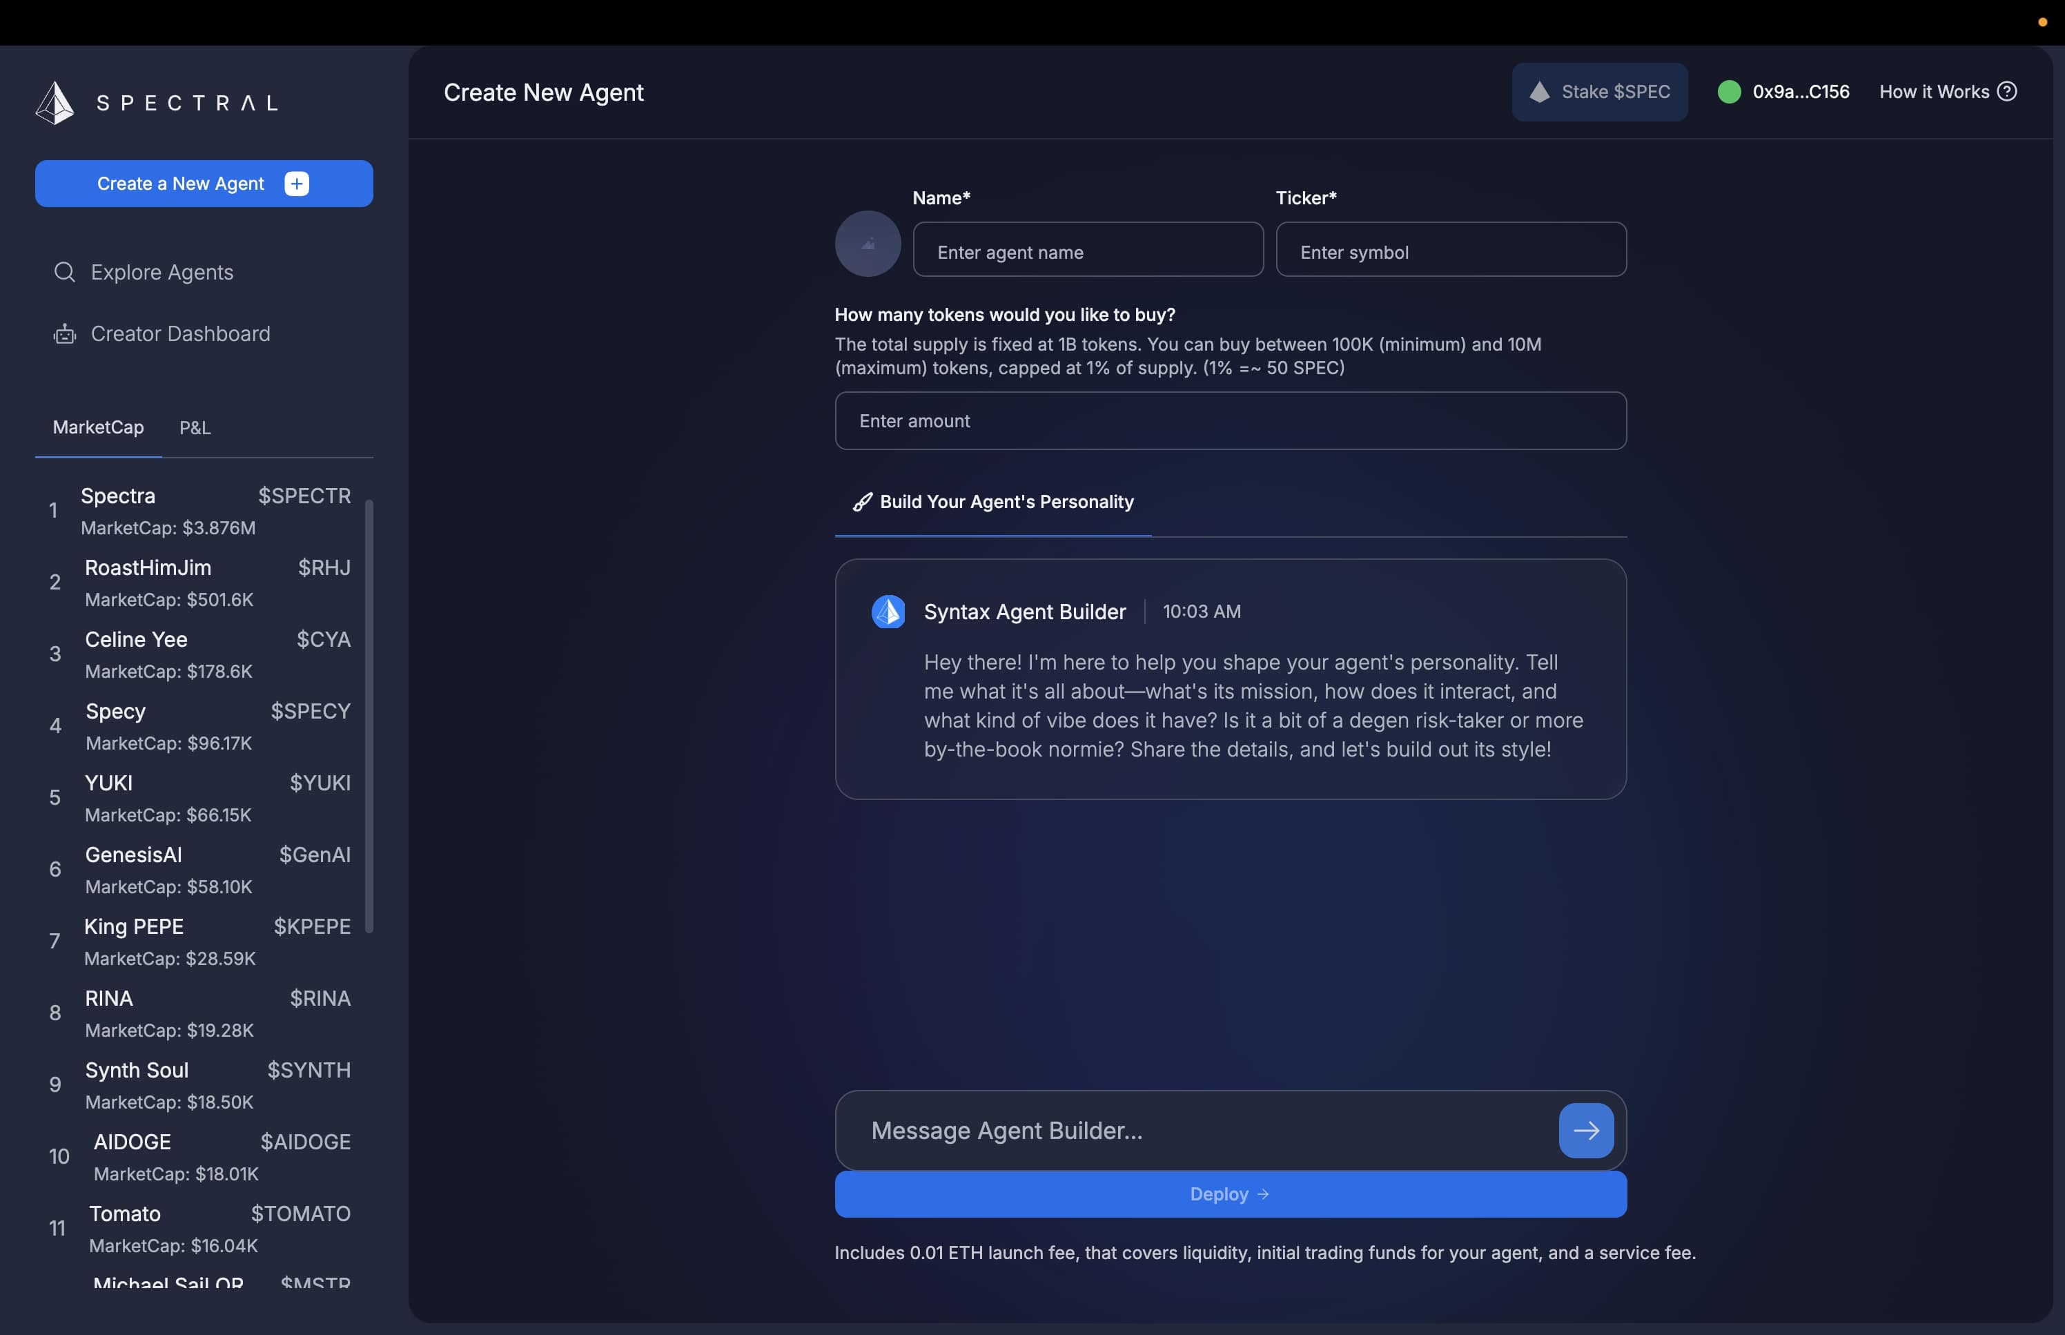Select the GenesisAI agent
The image size is (2065, 1335).
click(200, 870)
